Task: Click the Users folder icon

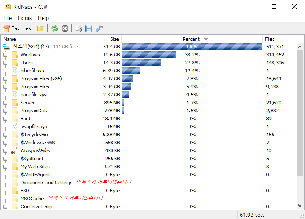Action: (15, 63)
